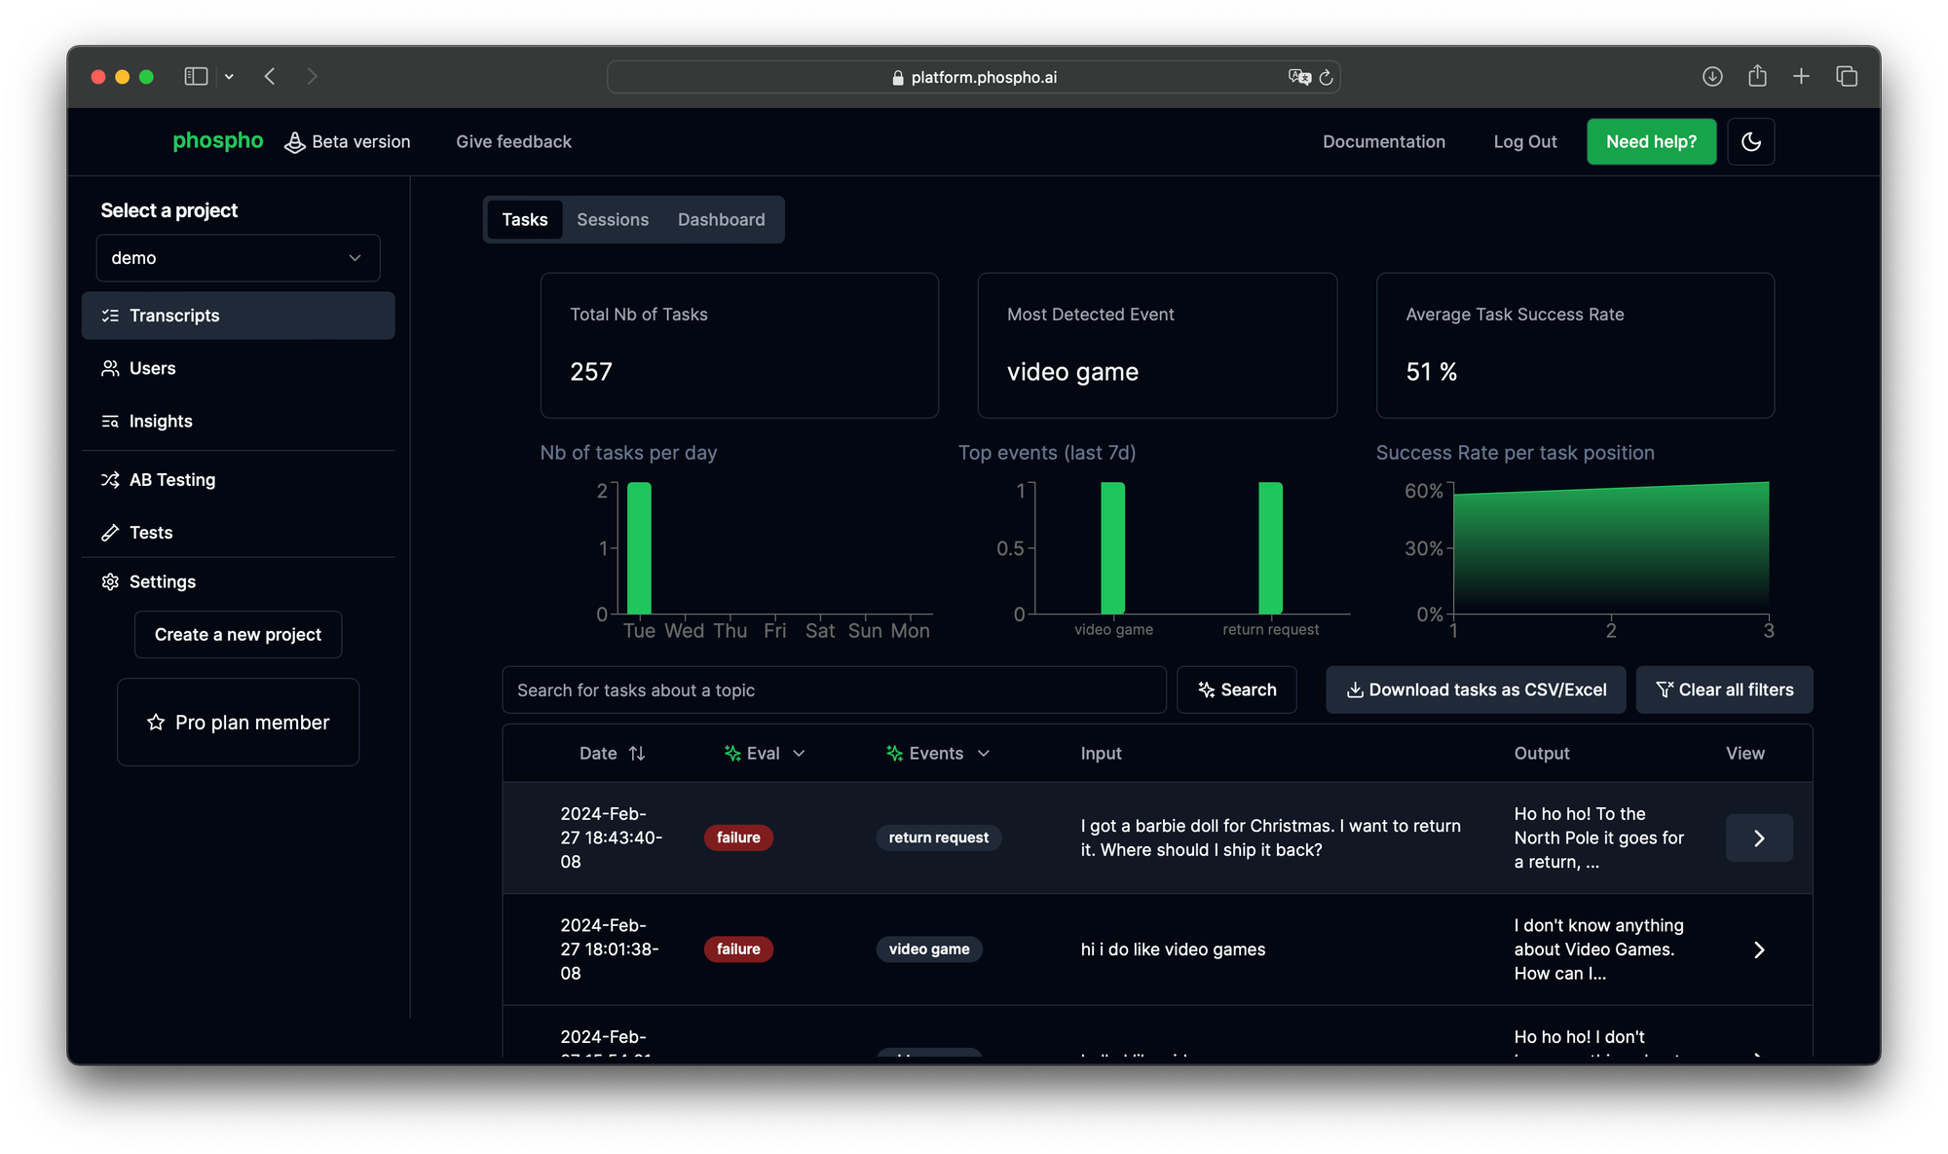This screenshot has width=1948, height=1154.
Task: Open AB Testing from the sidebar
Action: [171, 479]
